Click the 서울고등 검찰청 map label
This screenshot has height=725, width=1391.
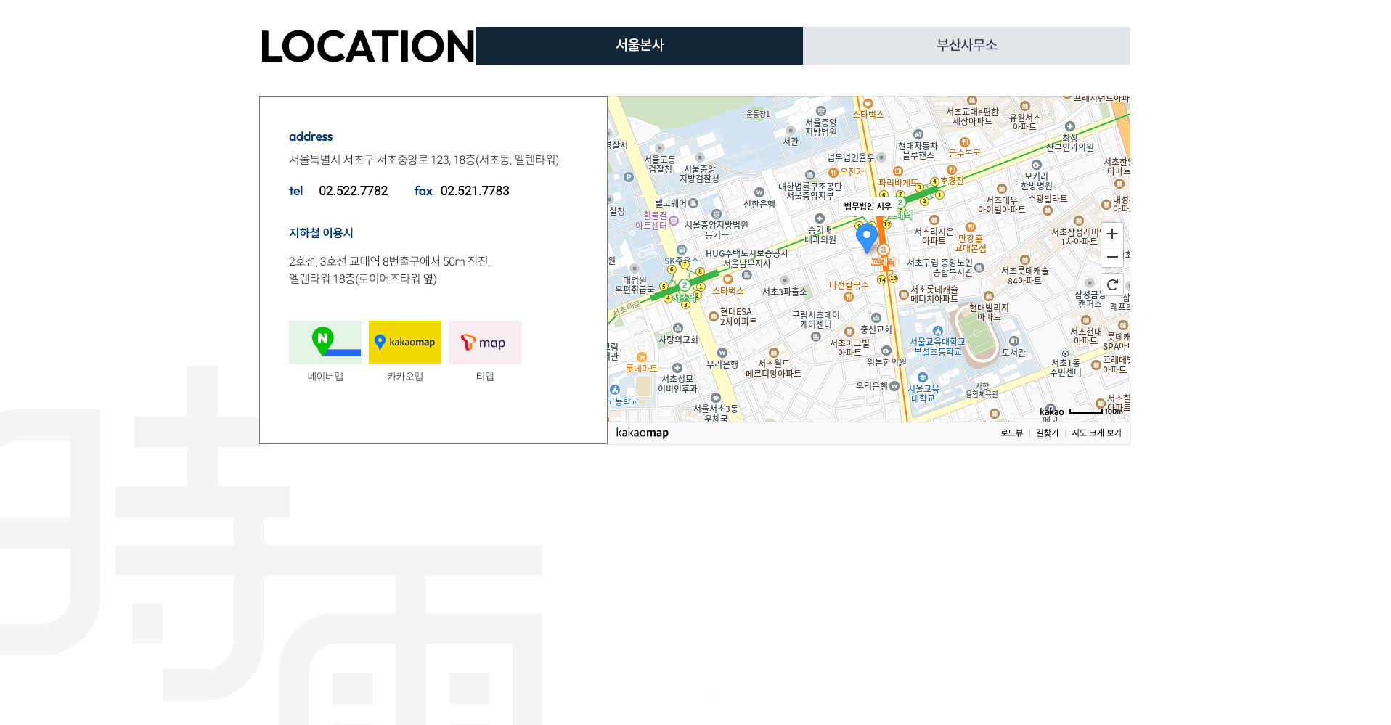(660, 164)
